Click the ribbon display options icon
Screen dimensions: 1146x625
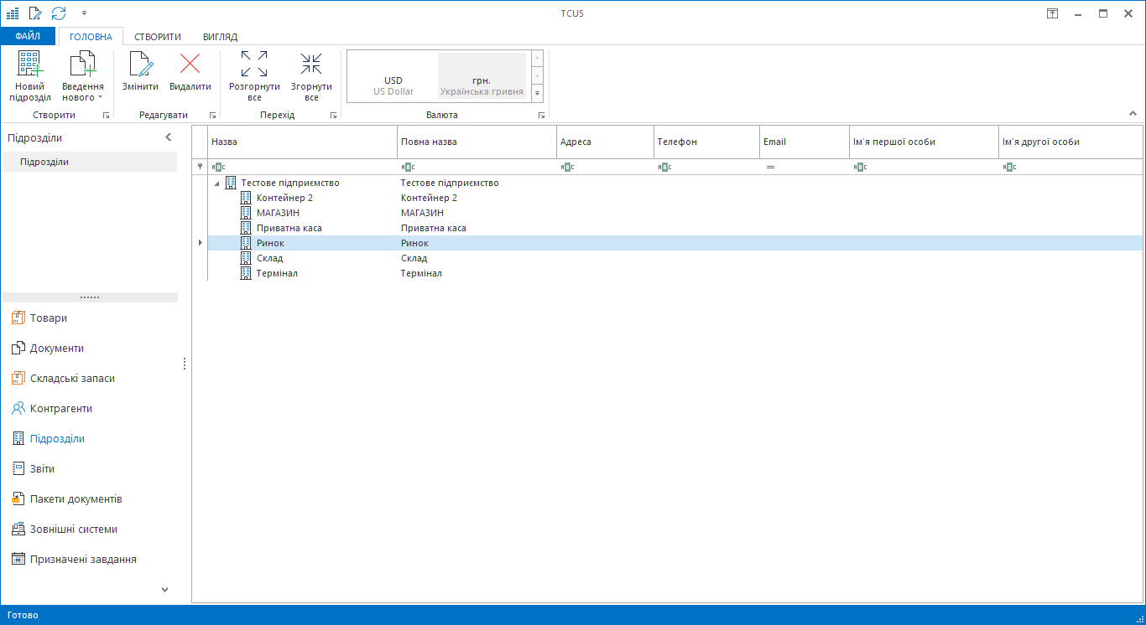tap(1052, 13)
